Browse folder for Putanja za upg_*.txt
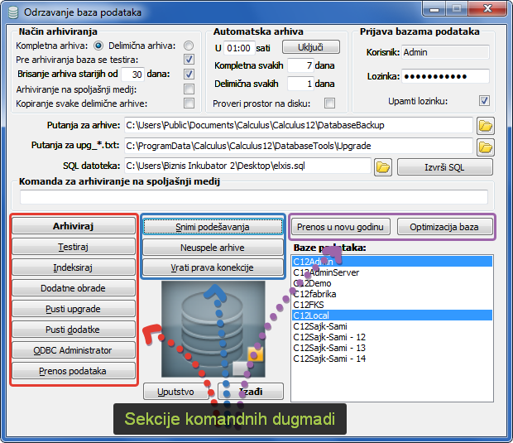This screenshot has height=443, width=513. pyautogui.click(x=486, y=147)
